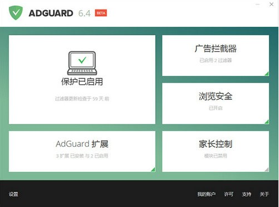Open 关于 in the bottom bar
This screenshot has width=279, height=207.
click(264, 194)
